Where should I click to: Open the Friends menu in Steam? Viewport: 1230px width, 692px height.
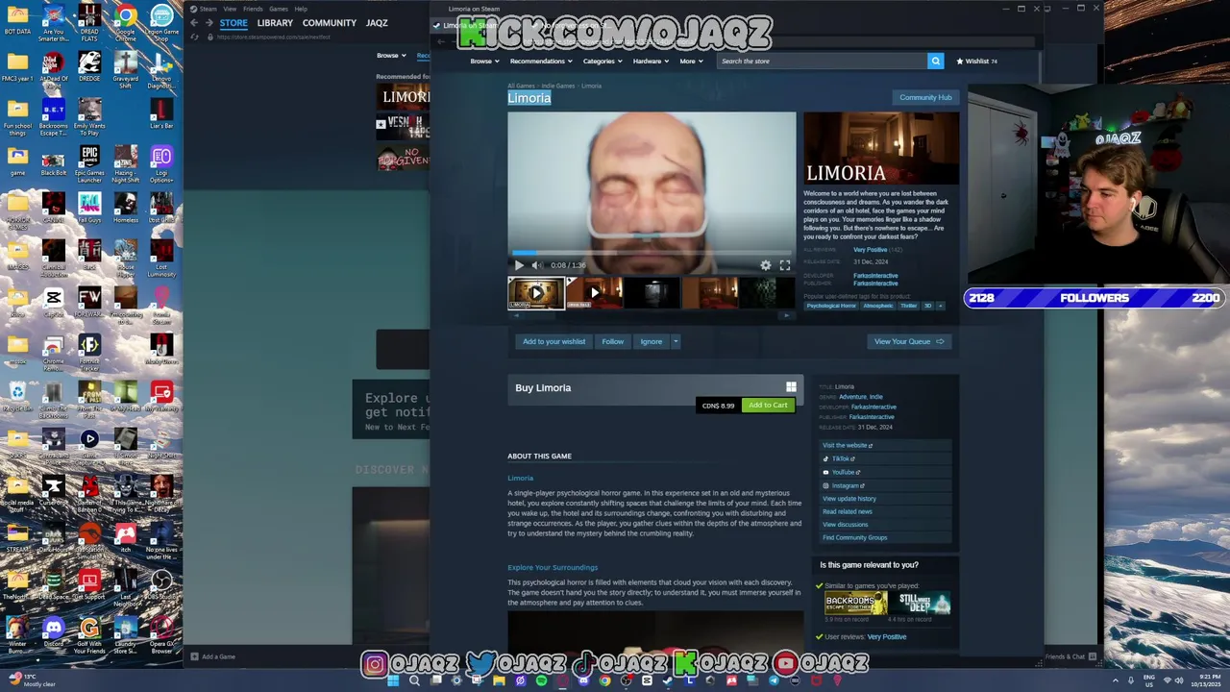tap(253, 9)
